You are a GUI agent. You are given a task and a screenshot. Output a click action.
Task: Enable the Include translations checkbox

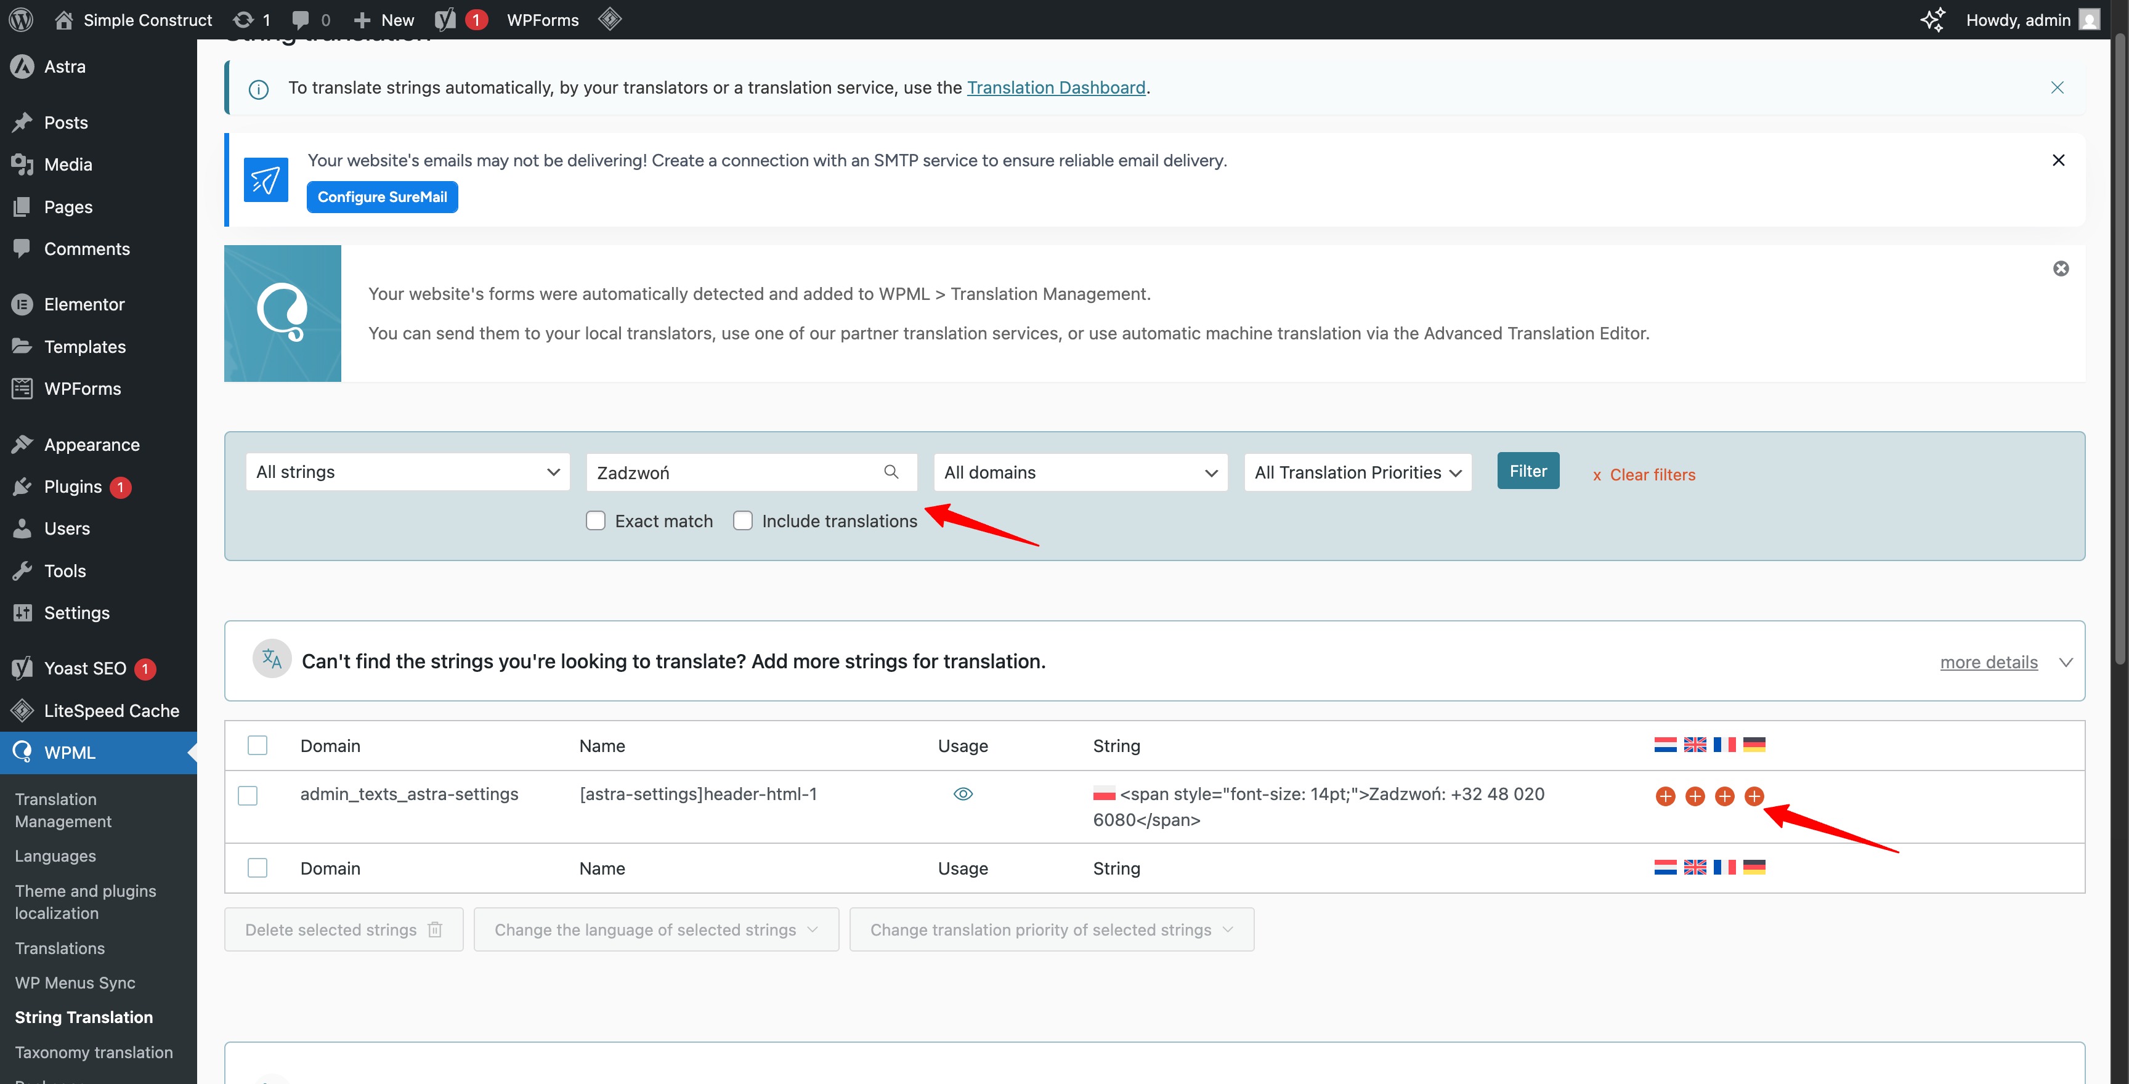point(743,520)
